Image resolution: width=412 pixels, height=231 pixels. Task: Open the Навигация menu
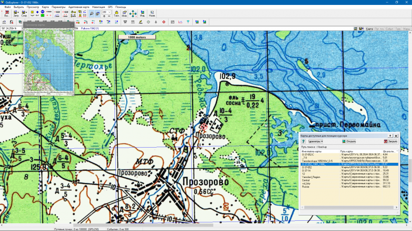(x=98, y=7)
